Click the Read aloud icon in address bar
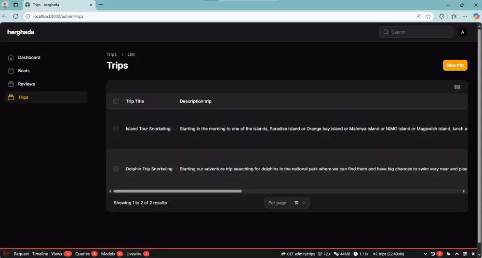 coord(419,16)
